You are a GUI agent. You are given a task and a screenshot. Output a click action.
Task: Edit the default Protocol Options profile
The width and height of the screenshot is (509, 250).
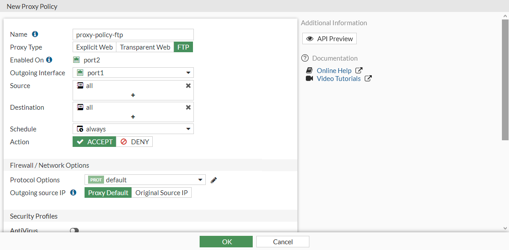coord(214,180)
